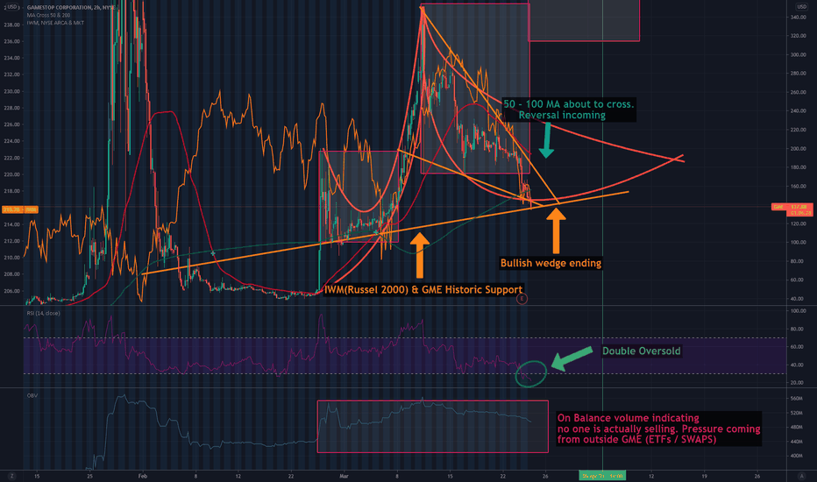Image resolution: width=817 pixels, height=482 pixels.
Task: Click the Mar label on the time axis
Action: 344,476
